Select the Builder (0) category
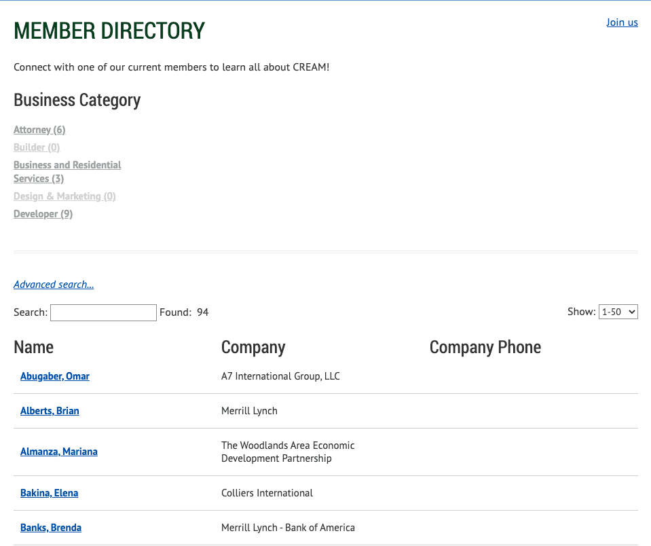 click(37, 147)
